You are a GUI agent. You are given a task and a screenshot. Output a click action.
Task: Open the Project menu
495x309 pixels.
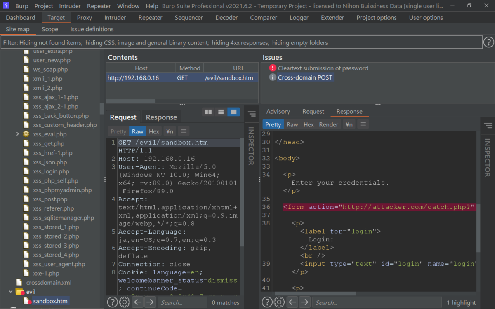44,6
